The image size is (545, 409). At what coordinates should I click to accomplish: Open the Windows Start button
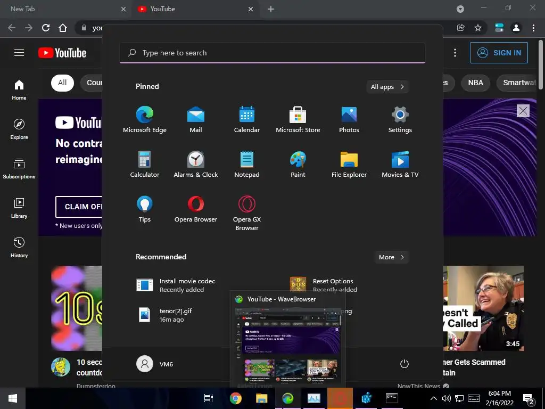pos(13,398)
